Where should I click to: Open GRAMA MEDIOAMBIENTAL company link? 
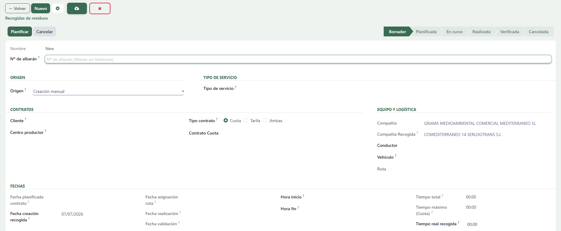[x=480, y=123]
